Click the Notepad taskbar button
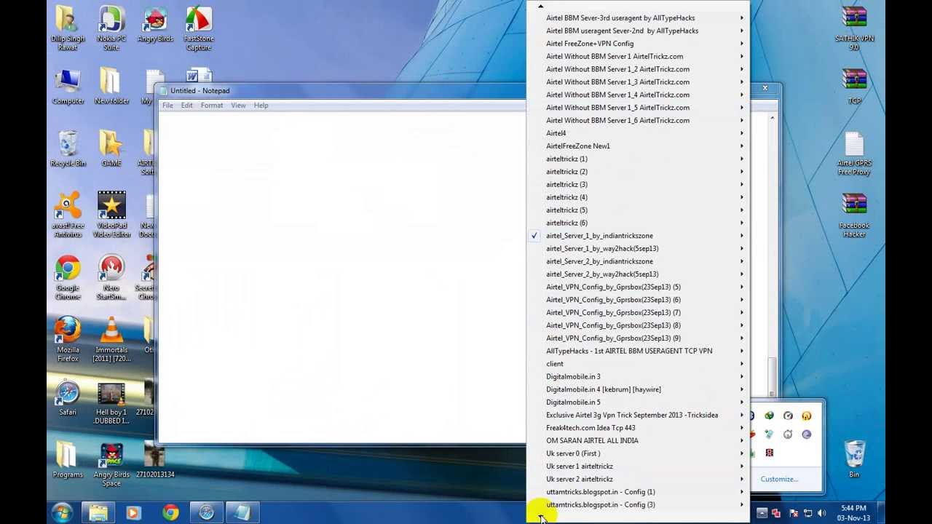Image resolution: width=932 pixels, height=524 pixels. coord(243,513)
